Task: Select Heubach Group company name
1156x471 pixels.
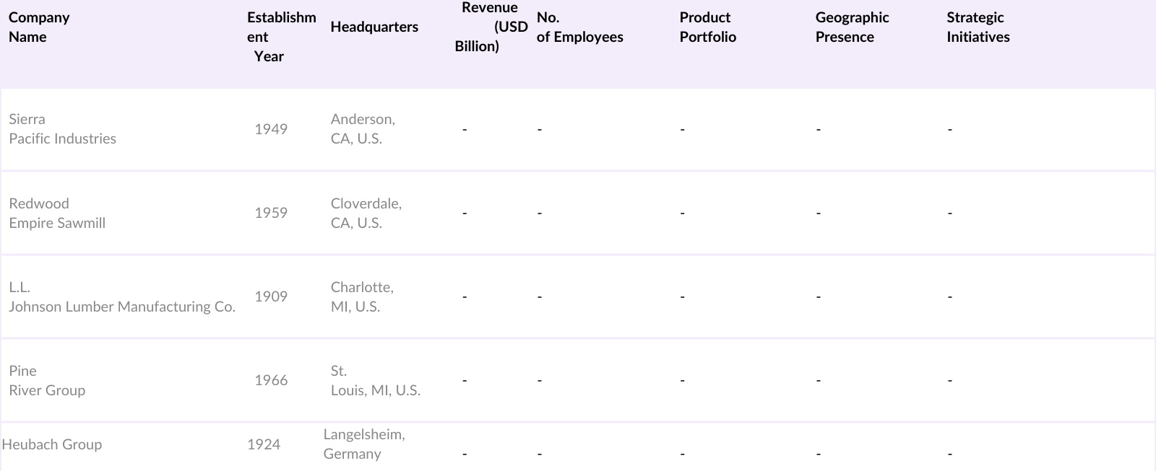Action: pos(52,444)
